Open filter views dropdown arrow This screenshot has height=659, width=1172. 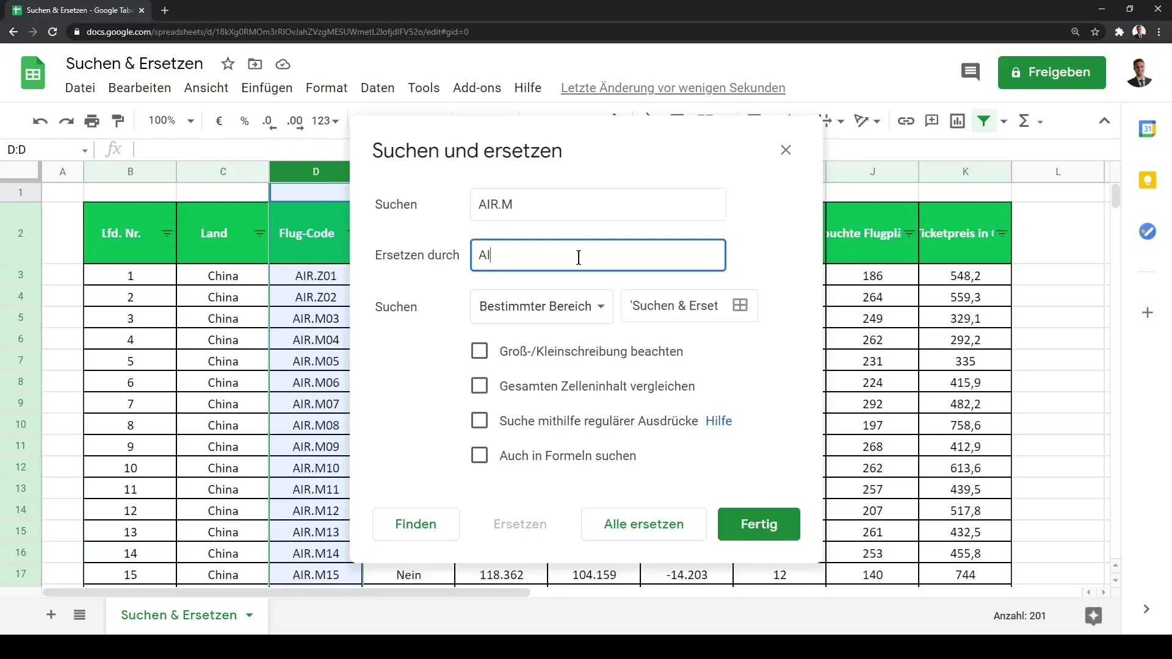pyautogui.click(x=1004, y=121)
